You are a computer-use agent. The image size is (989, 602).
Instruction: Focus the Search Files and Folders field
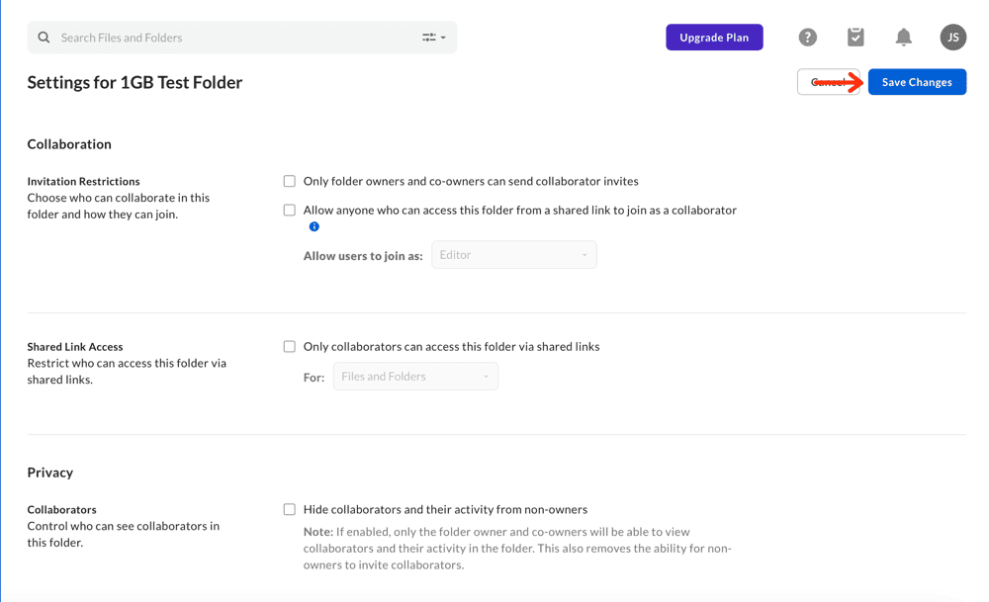(x=241, y=38)
